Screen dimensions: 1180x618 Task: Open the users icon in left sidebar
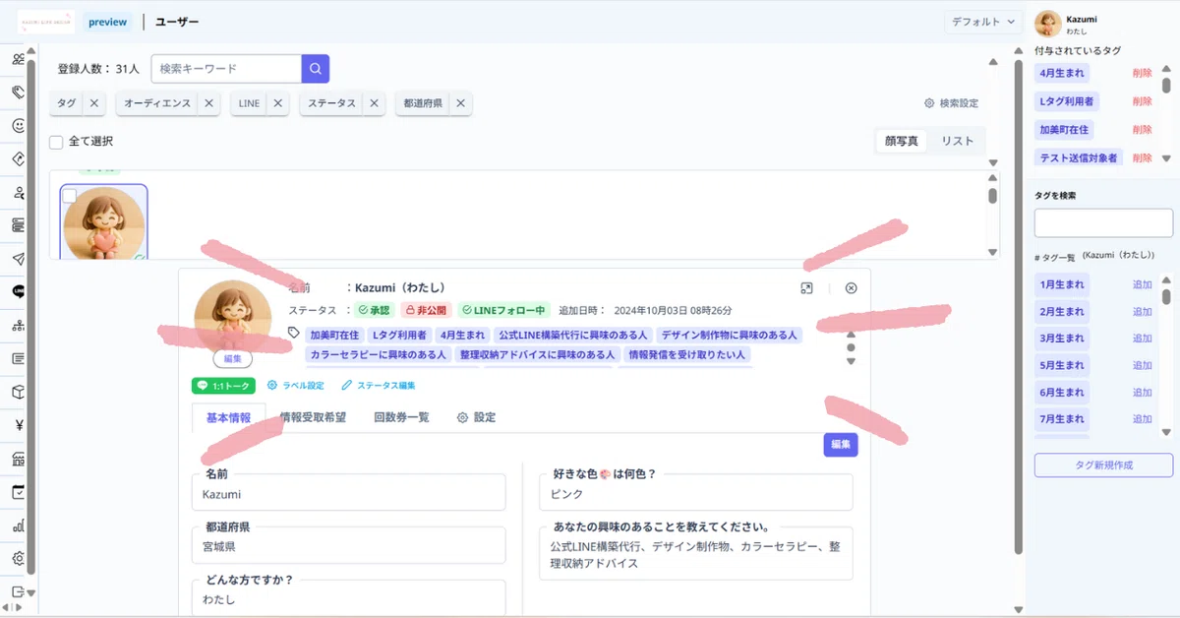19,60
